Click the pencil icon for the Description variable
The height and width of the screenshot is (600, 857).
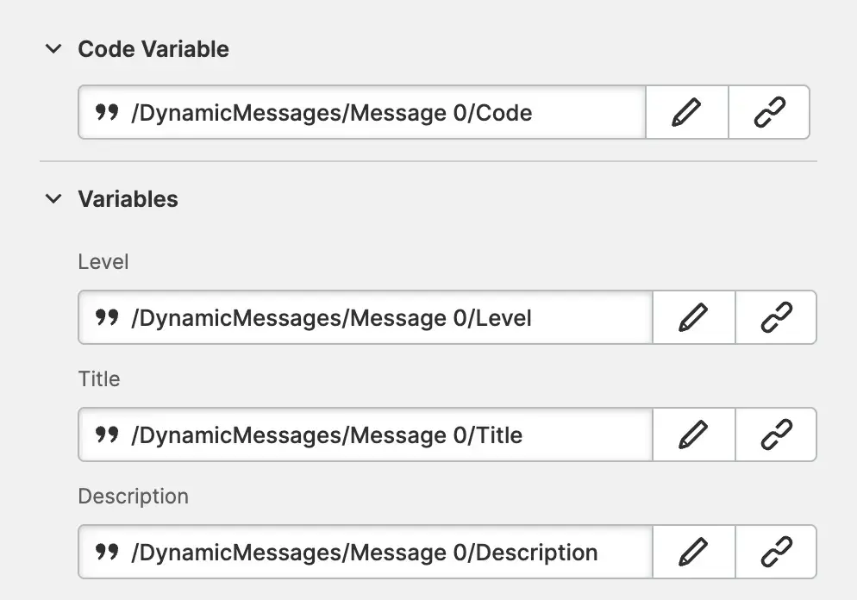(693, 552)
